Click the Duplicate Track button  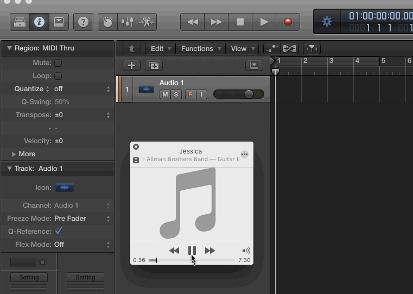pyautogui.click(x=154, y=66)
